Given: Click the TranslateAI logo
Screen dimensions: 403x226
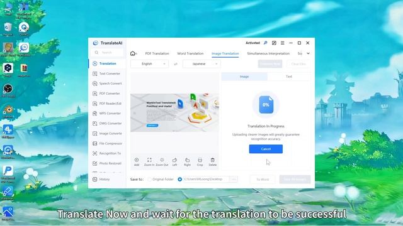Looking at the screenshot, I should coord(95,43).
